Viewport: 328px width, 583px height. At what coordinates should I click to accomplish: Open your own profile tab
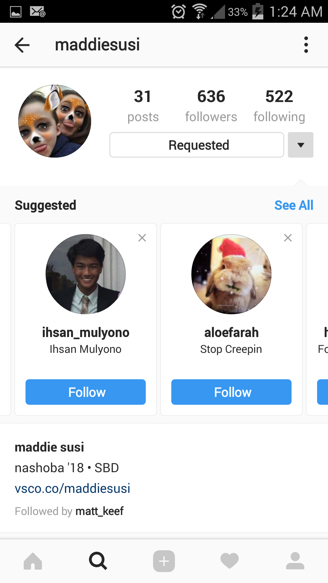click(x=295, y=561)
